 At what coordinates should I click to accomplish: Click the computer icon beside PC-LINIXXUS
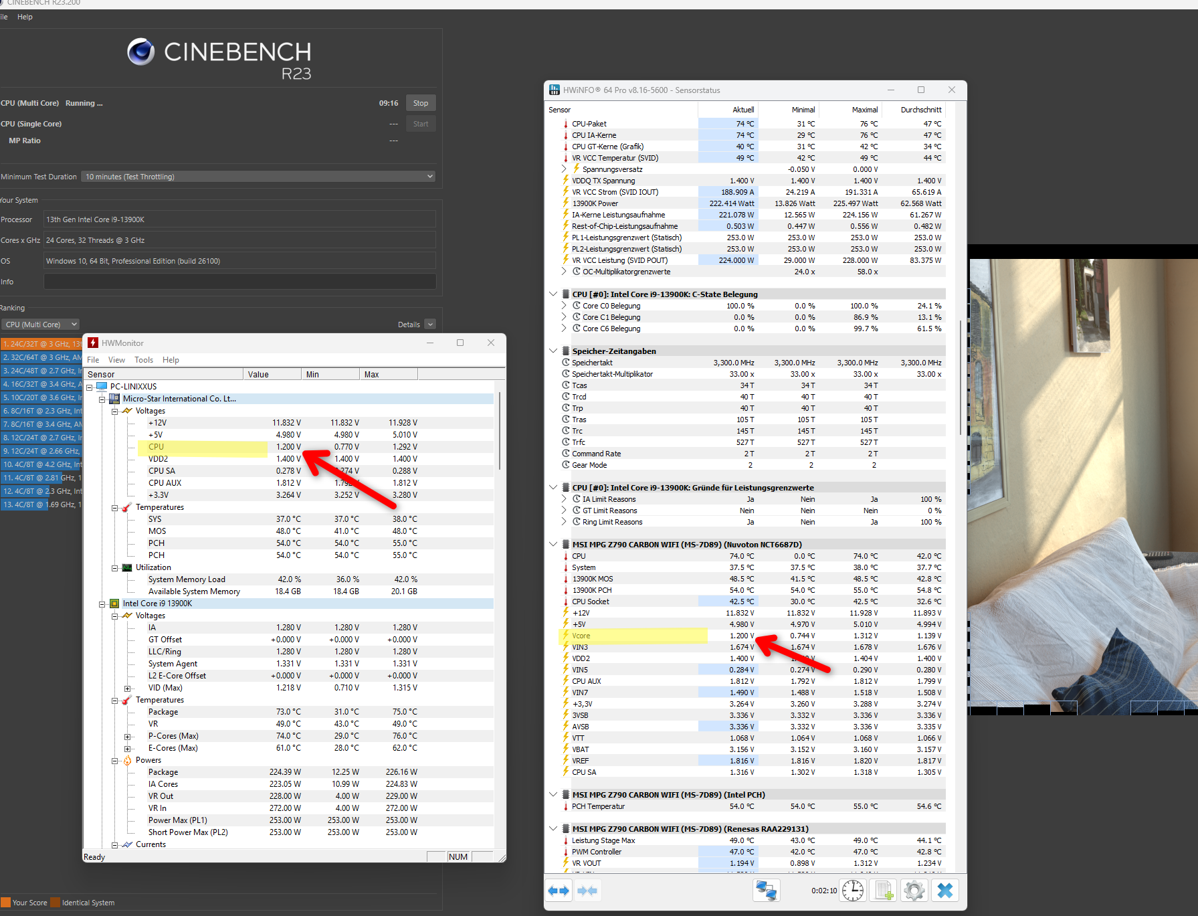tap(102, 386)
